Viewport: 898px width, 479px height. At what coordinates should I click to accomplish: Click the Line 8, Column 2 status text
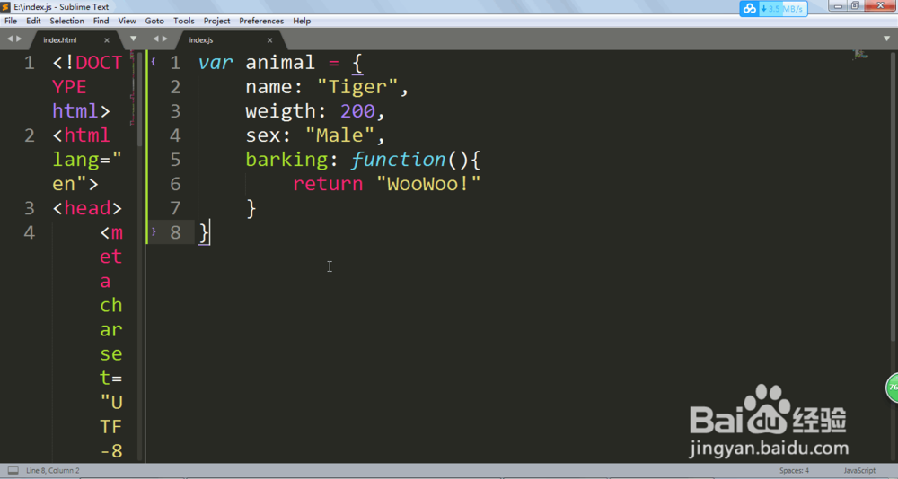53,470
